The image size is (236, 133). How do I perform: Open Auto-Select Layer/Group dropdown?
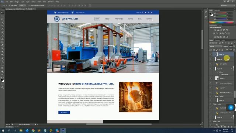[x=22, y=6]
